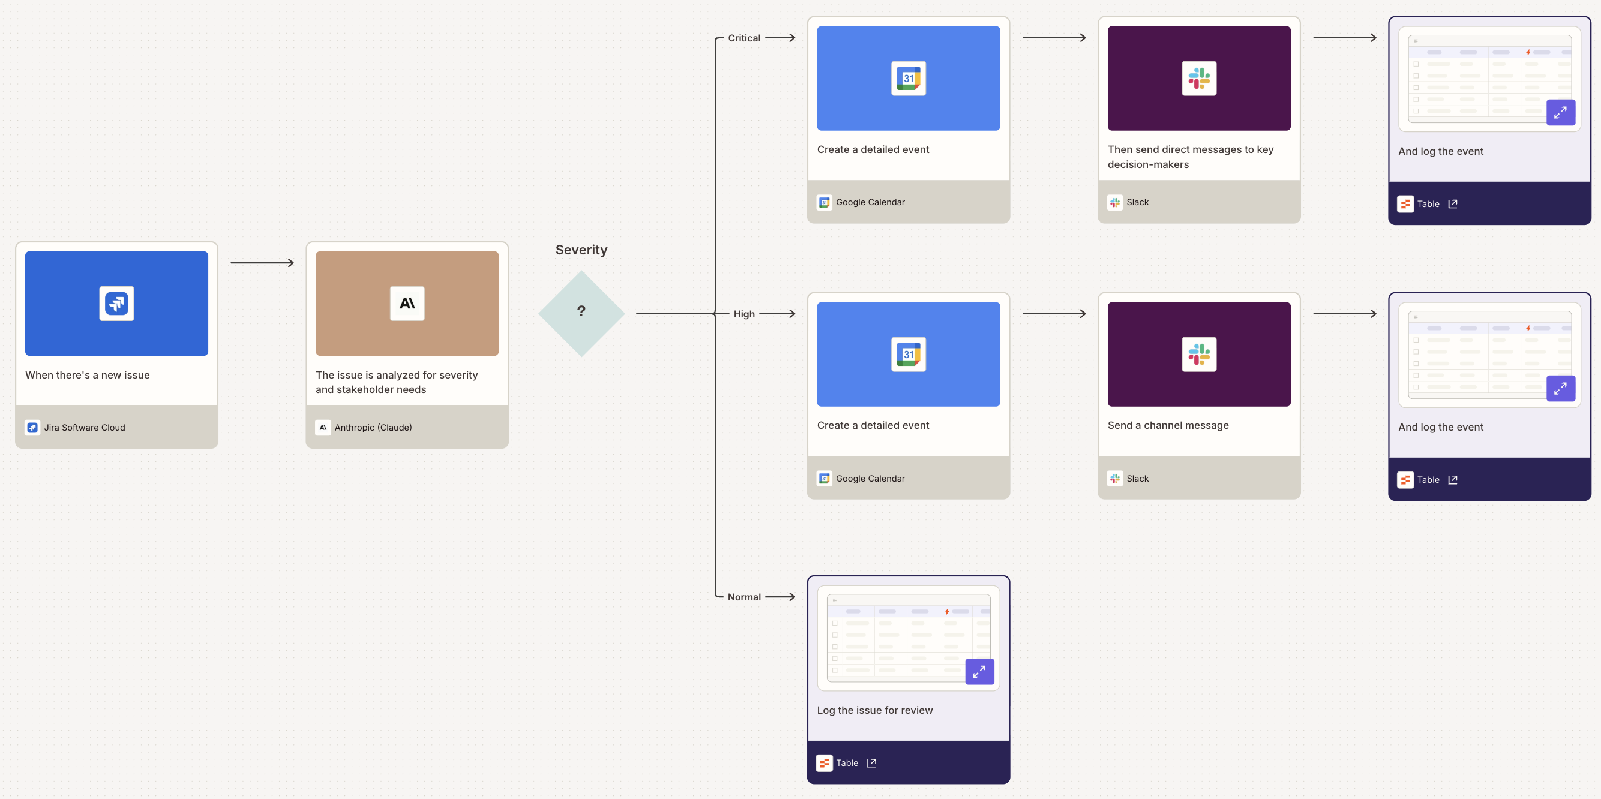Click the Slack icon inside "Send a channel message"
Screen dimensions: 1601x799
[x=1198, y=353]
